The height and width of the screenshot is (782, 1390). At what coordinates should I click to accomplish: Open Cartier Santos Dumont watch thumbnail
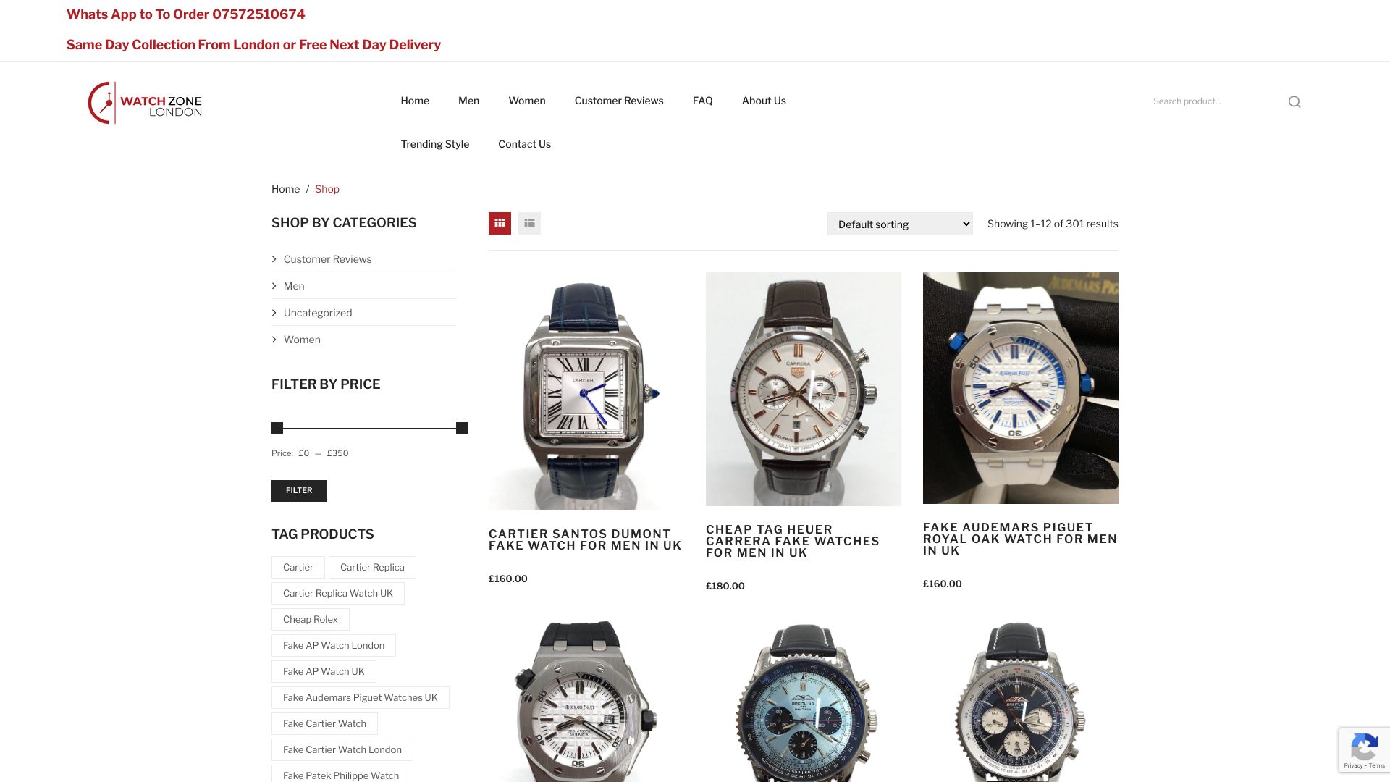tap(586, 391)
